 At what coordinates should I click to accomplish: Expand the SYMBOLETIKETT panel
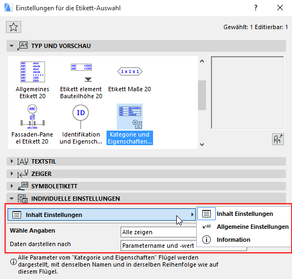tap(11, 186)
